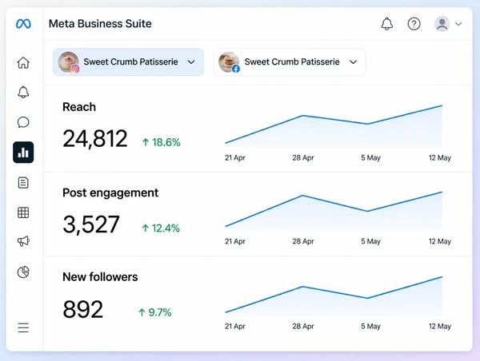Open the Content document icon in sidebar

pyautogui.click(x=23, y=182)
